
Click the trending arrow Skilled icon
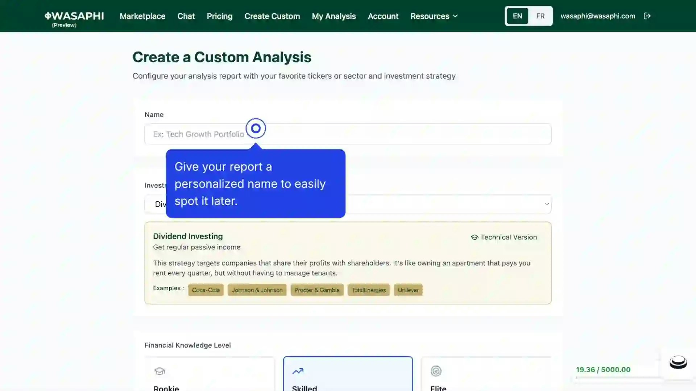pyautogui.click(x=298, y=371)
